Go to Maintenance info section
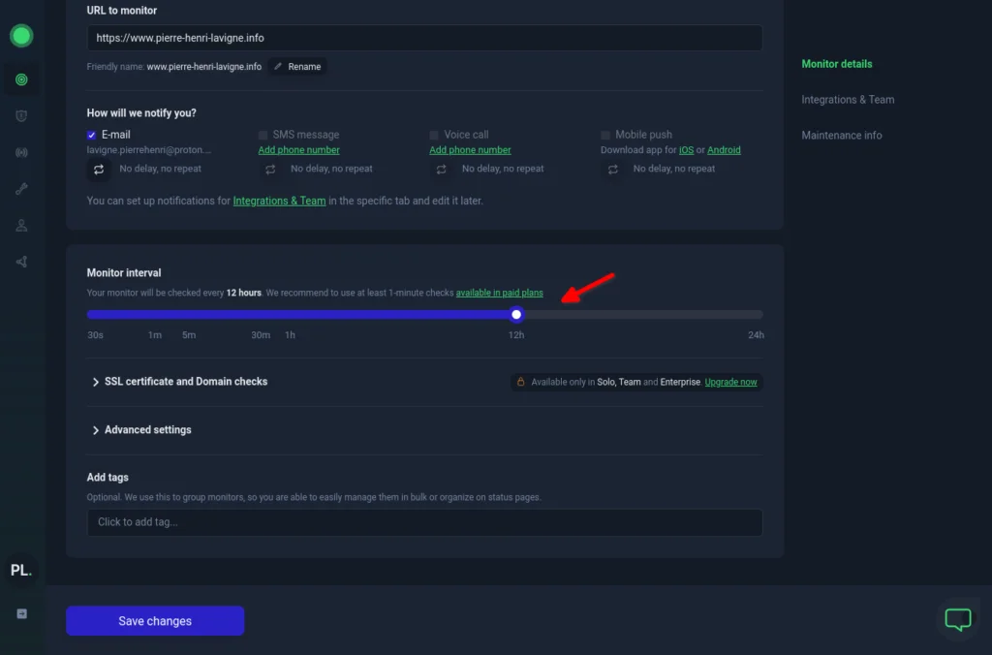The height and width of the screenshot is (655, 992). tap(841, 136)
